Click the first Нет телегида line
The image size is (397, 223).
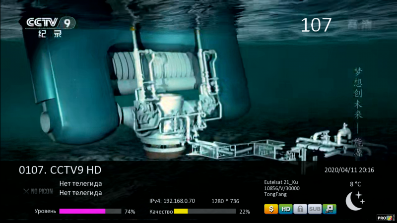[x=80, y=183]
